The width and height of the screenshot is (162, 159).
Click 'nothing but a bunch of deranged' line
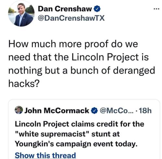tap(82, 70)
